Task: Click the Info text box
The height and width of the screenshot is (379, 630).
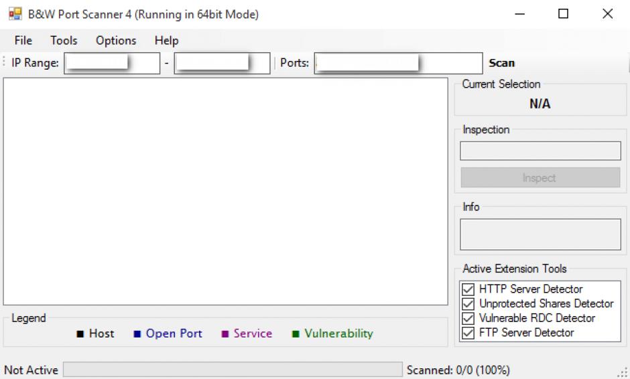Action: 540,234
